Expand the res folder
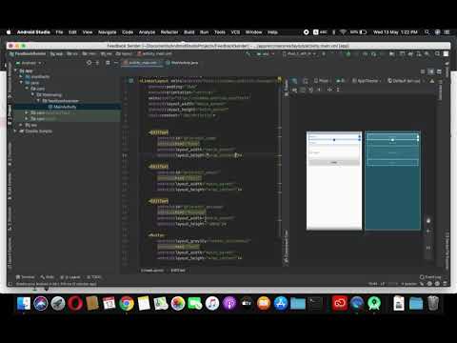Screen dimensions: 457x343 point(21,125)
